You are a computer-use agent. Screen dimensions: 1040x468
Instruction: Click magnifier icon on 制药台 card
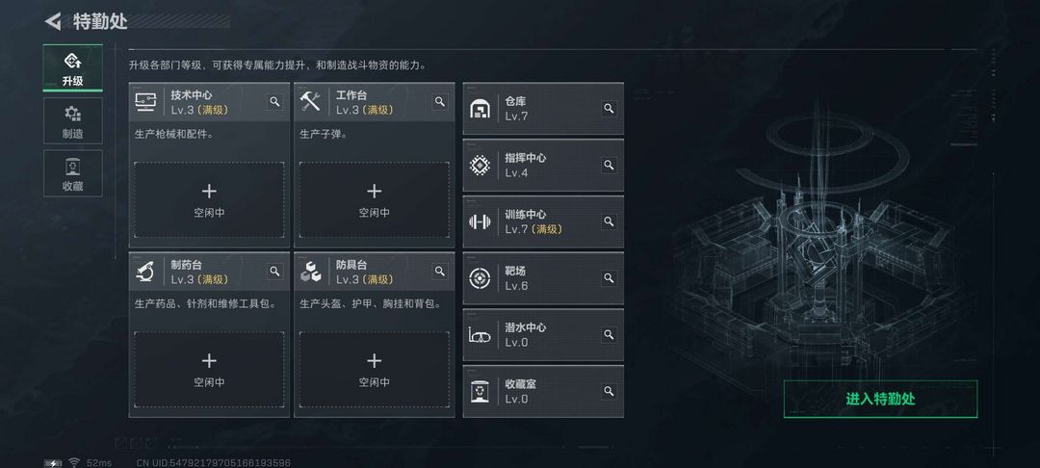274,272
